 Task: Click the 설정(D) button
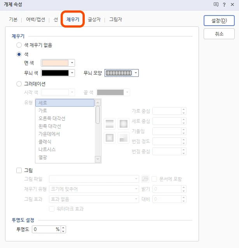(219, 21)
